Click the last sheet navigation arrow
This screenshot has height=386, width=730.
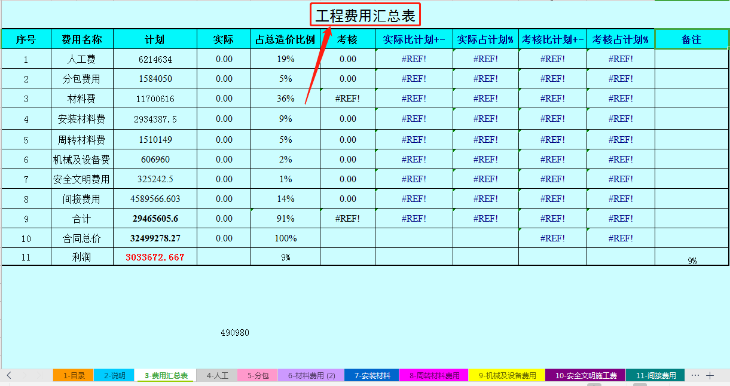tap(39, 375)
